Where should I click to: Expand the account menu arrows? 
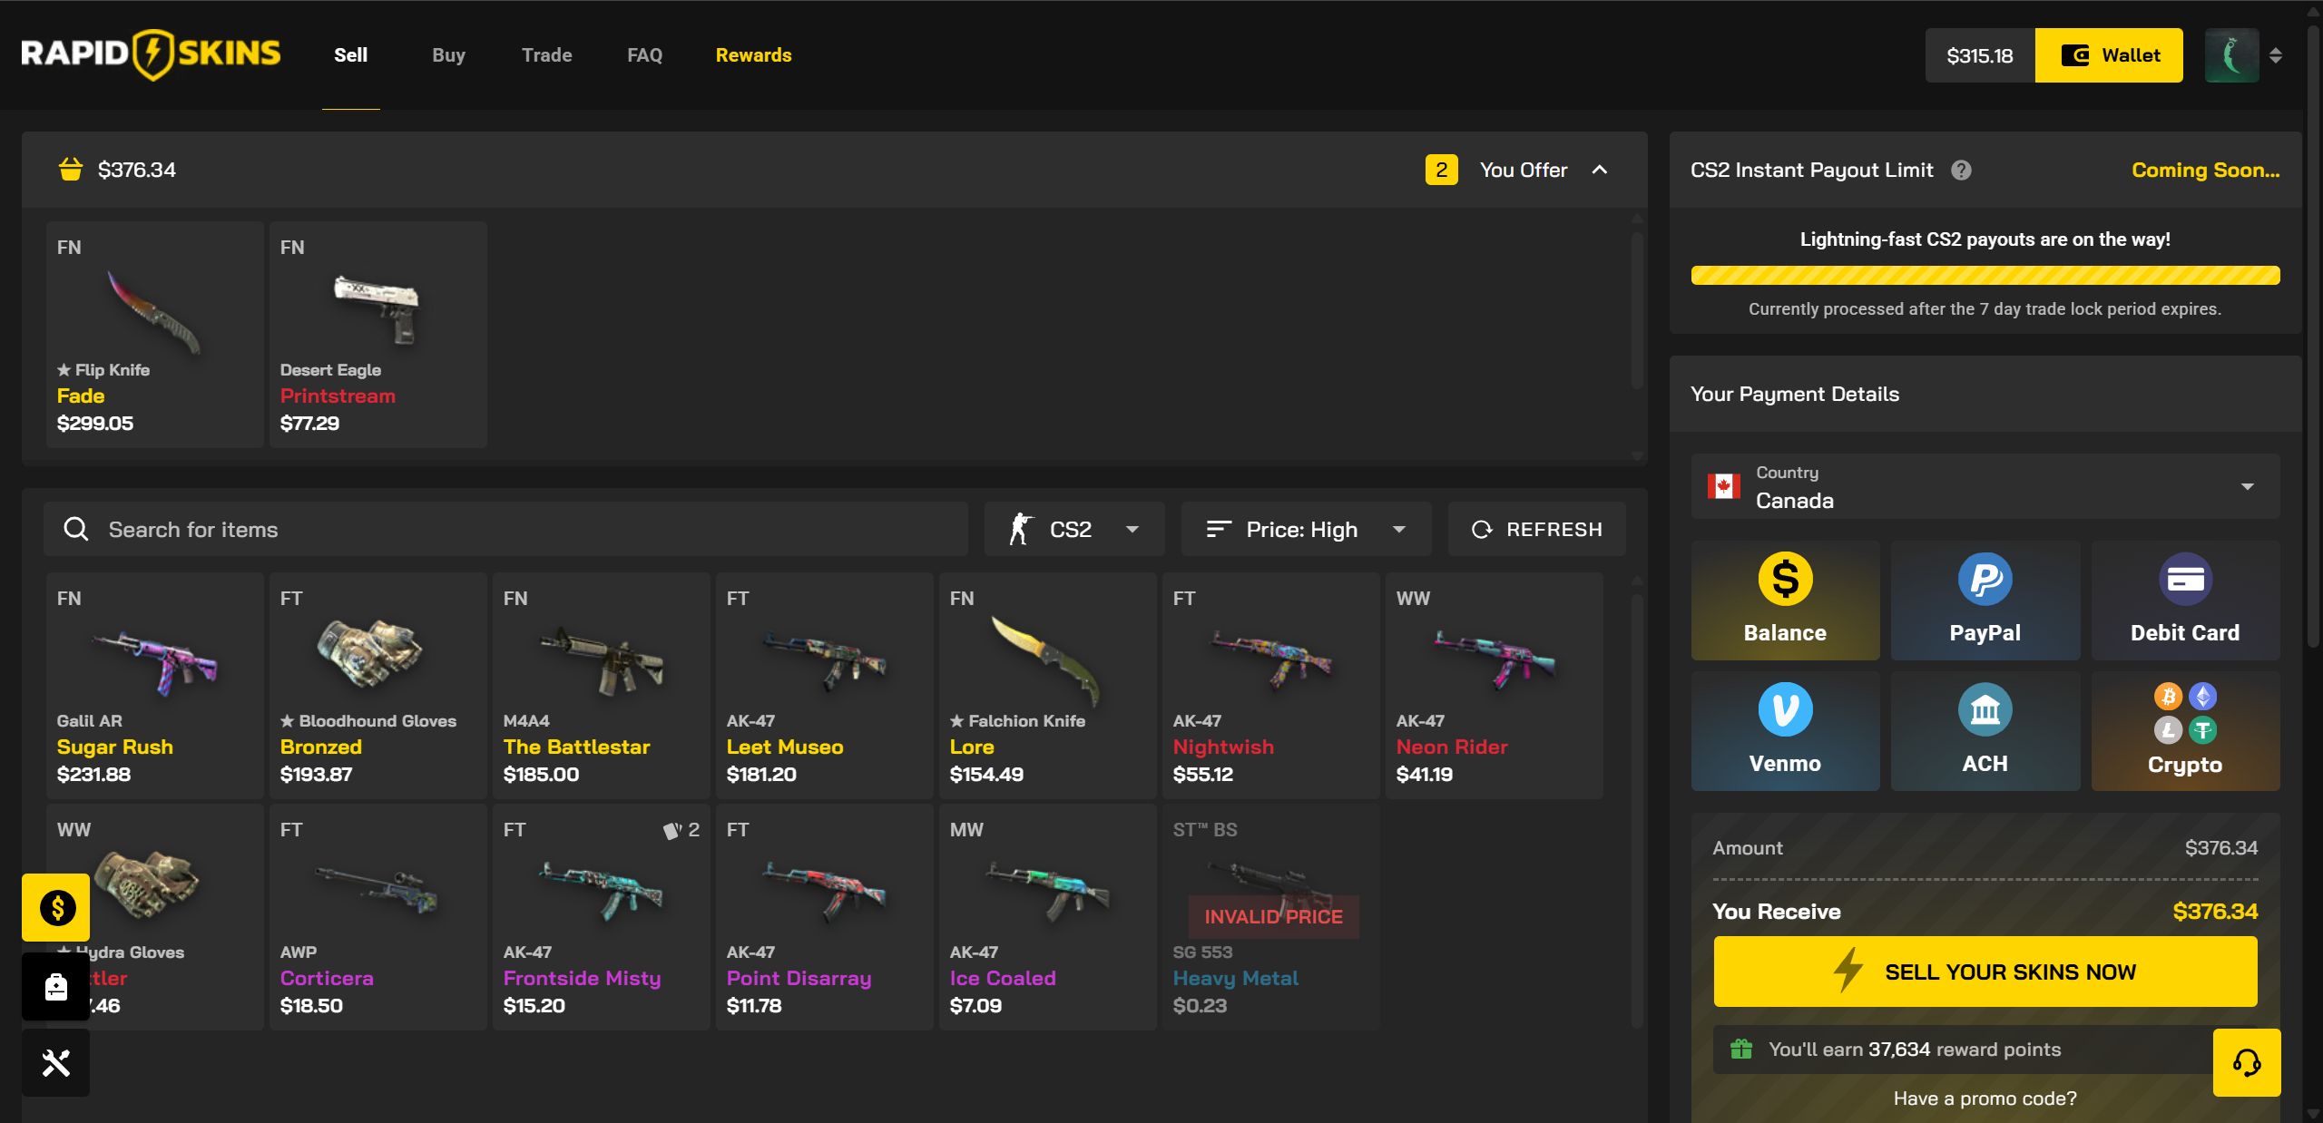click(x=2275, y=55)
